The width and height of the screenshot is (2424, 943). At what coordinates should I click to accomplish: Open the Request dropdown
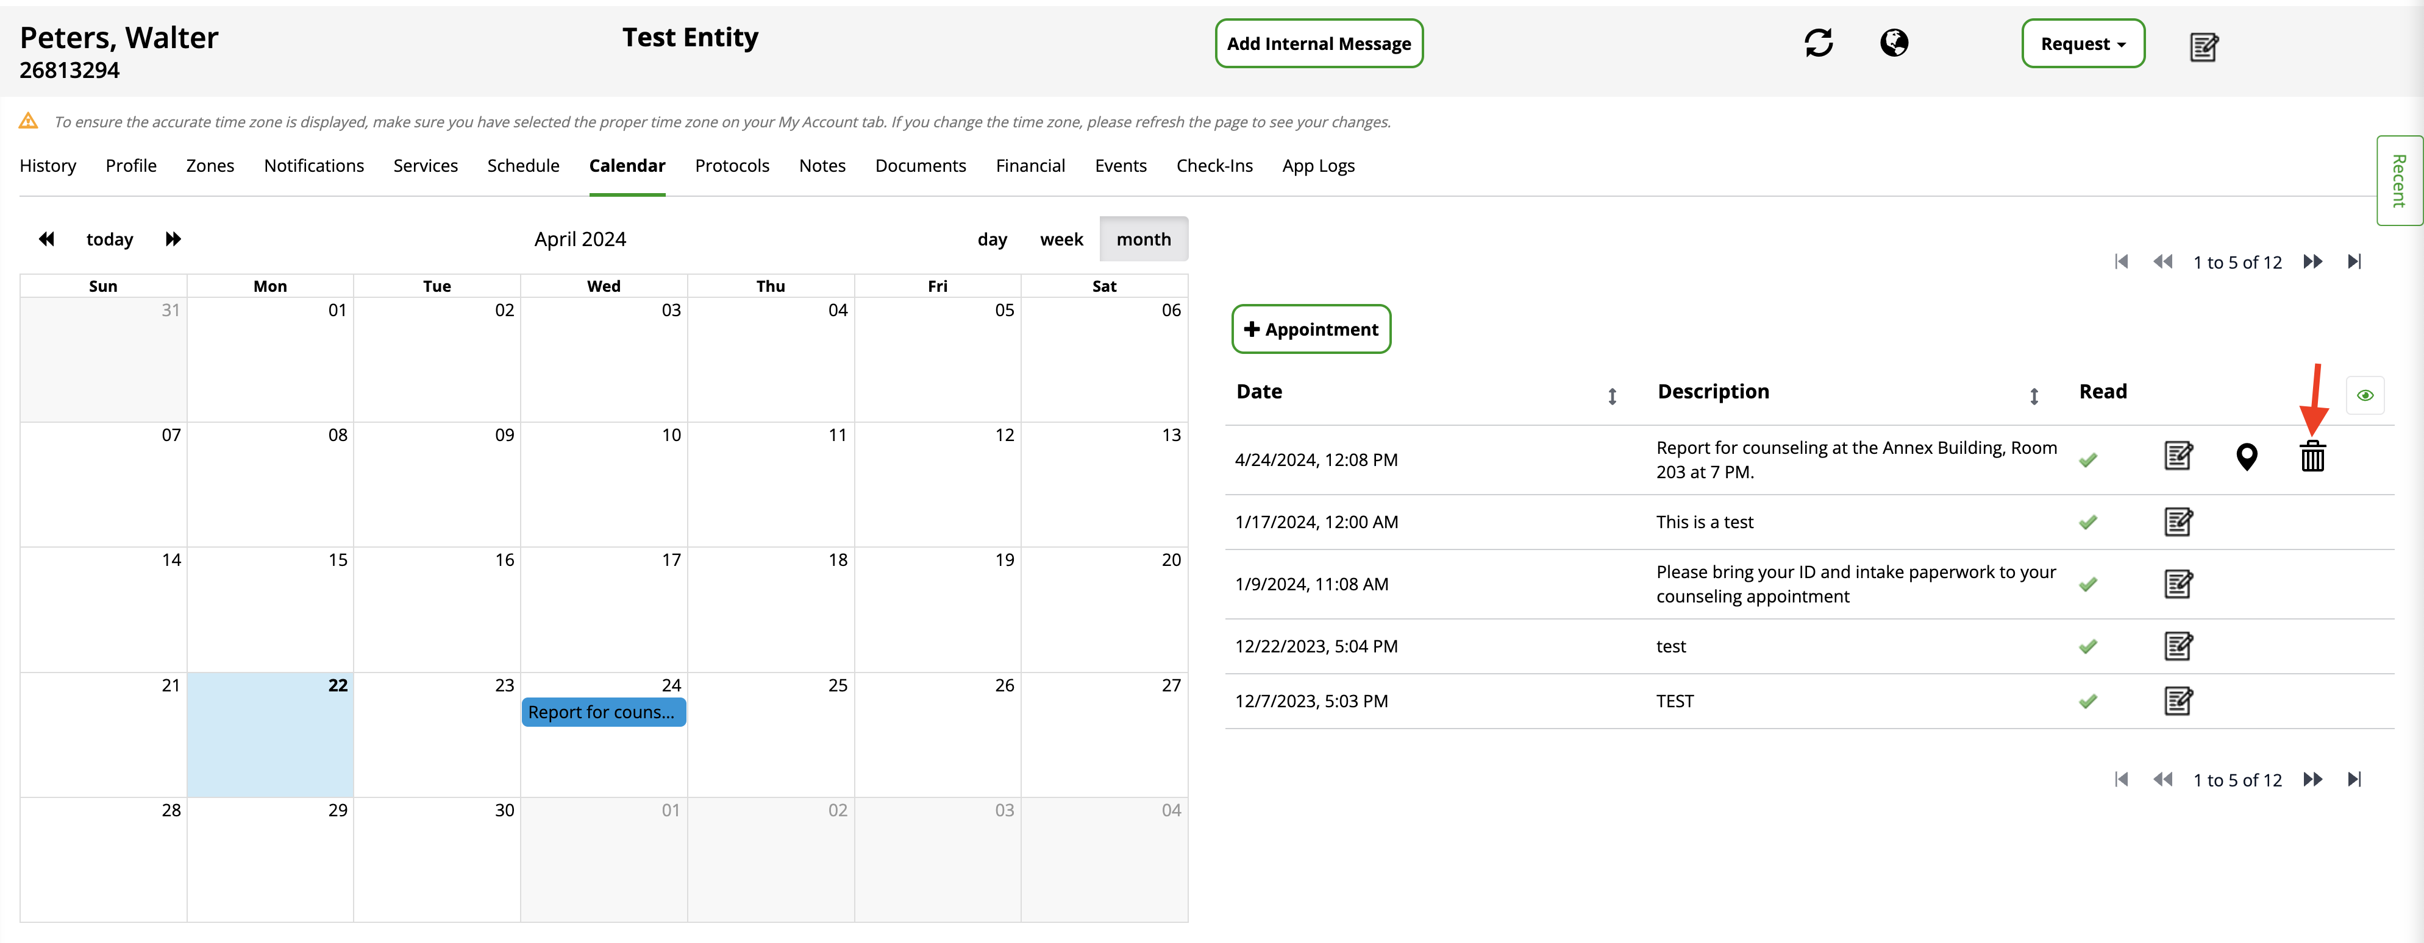click(2083, 44)
